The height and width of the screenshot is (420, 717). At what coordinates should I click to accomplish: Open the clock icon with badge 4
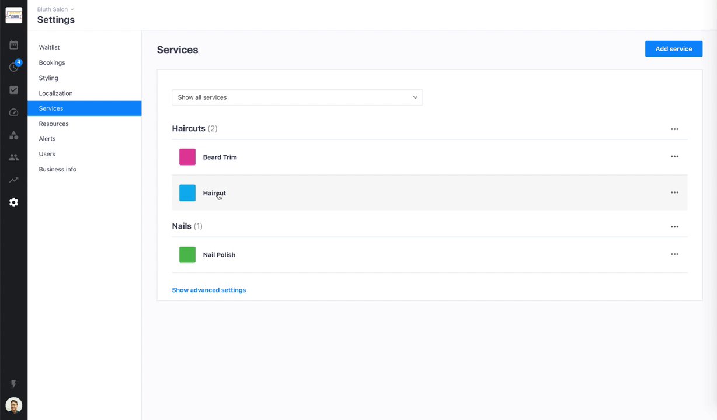coord(13,68)
